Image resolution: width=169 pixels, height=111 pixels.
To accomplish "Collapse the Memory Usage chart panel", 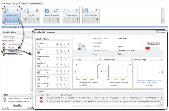I will click(131, 60).
